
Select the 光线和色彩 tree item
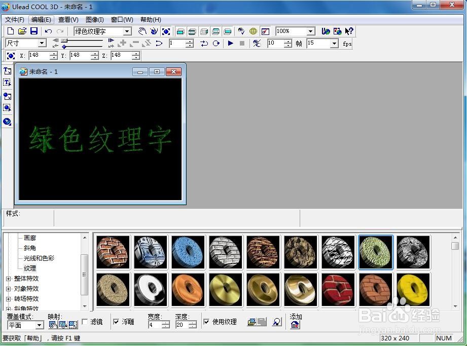(39, 258)
